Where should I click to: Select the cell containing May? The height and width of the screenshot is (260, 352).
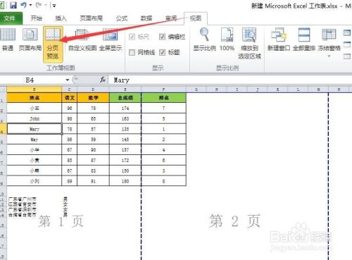coord(34,140)
